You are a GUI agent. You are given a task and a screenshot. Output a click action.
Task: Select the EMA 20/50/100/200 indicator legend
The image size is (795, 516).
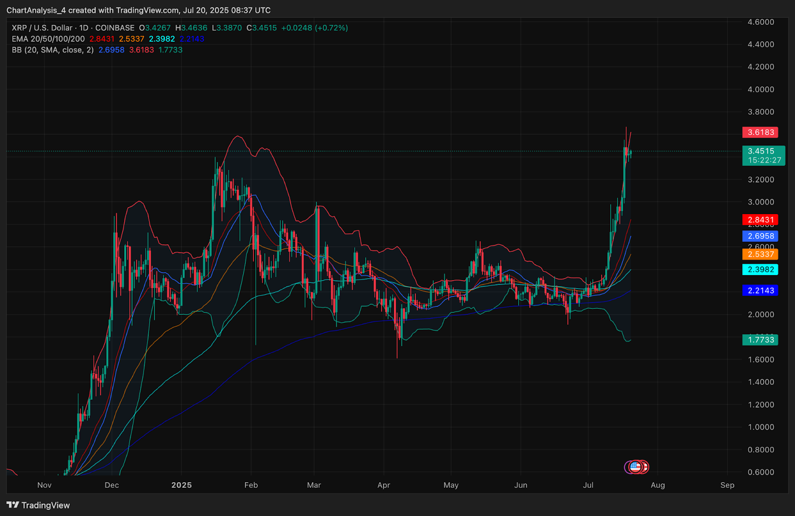click(x=48, y=39)
